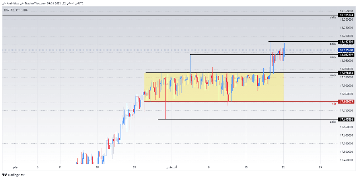Click the date 11 on time axis

coord(60,167)
